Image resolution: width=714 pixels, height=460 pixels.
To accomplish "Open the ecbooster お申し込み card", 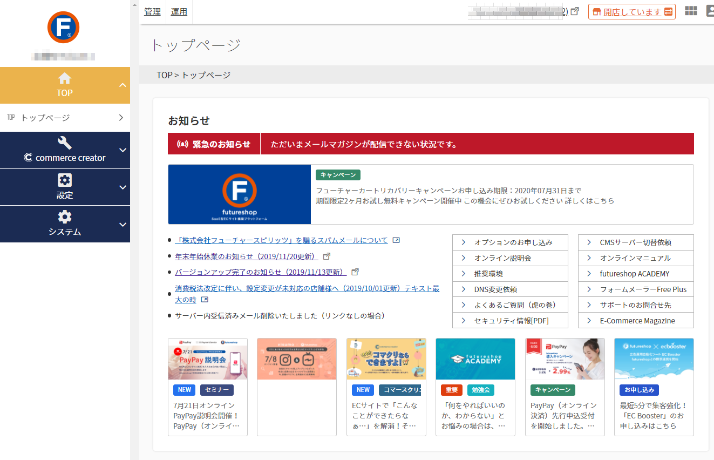I will click(654, 387).
